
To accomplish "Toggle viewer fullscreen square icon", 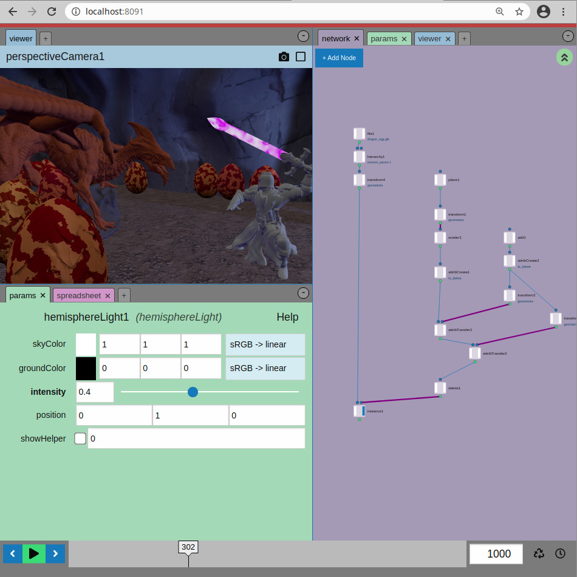I will [301, 56].
